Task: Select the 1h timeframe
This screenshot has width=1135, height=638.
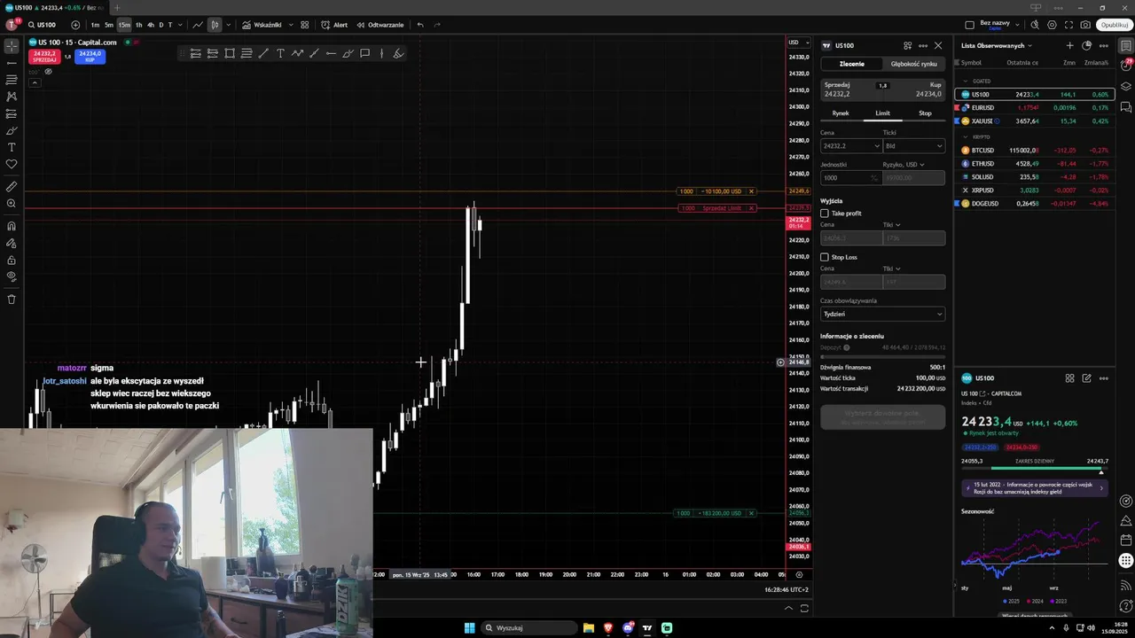Action: 138,25
